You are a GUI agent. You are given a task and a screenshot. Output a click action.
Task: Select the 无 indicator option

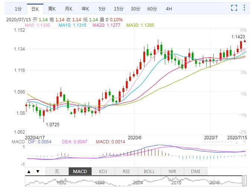coord(57,172)
